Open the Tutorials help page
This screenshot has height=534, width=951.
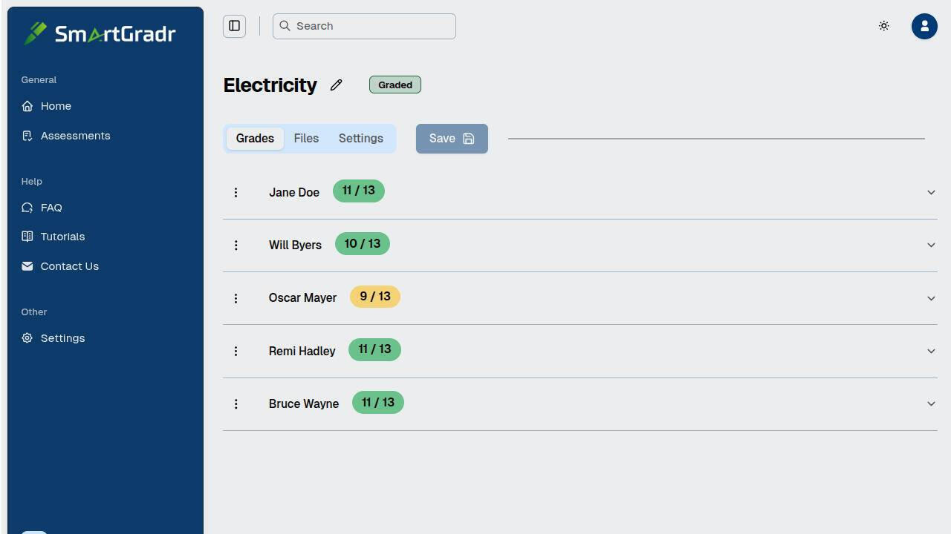click(x=62, y=237)
